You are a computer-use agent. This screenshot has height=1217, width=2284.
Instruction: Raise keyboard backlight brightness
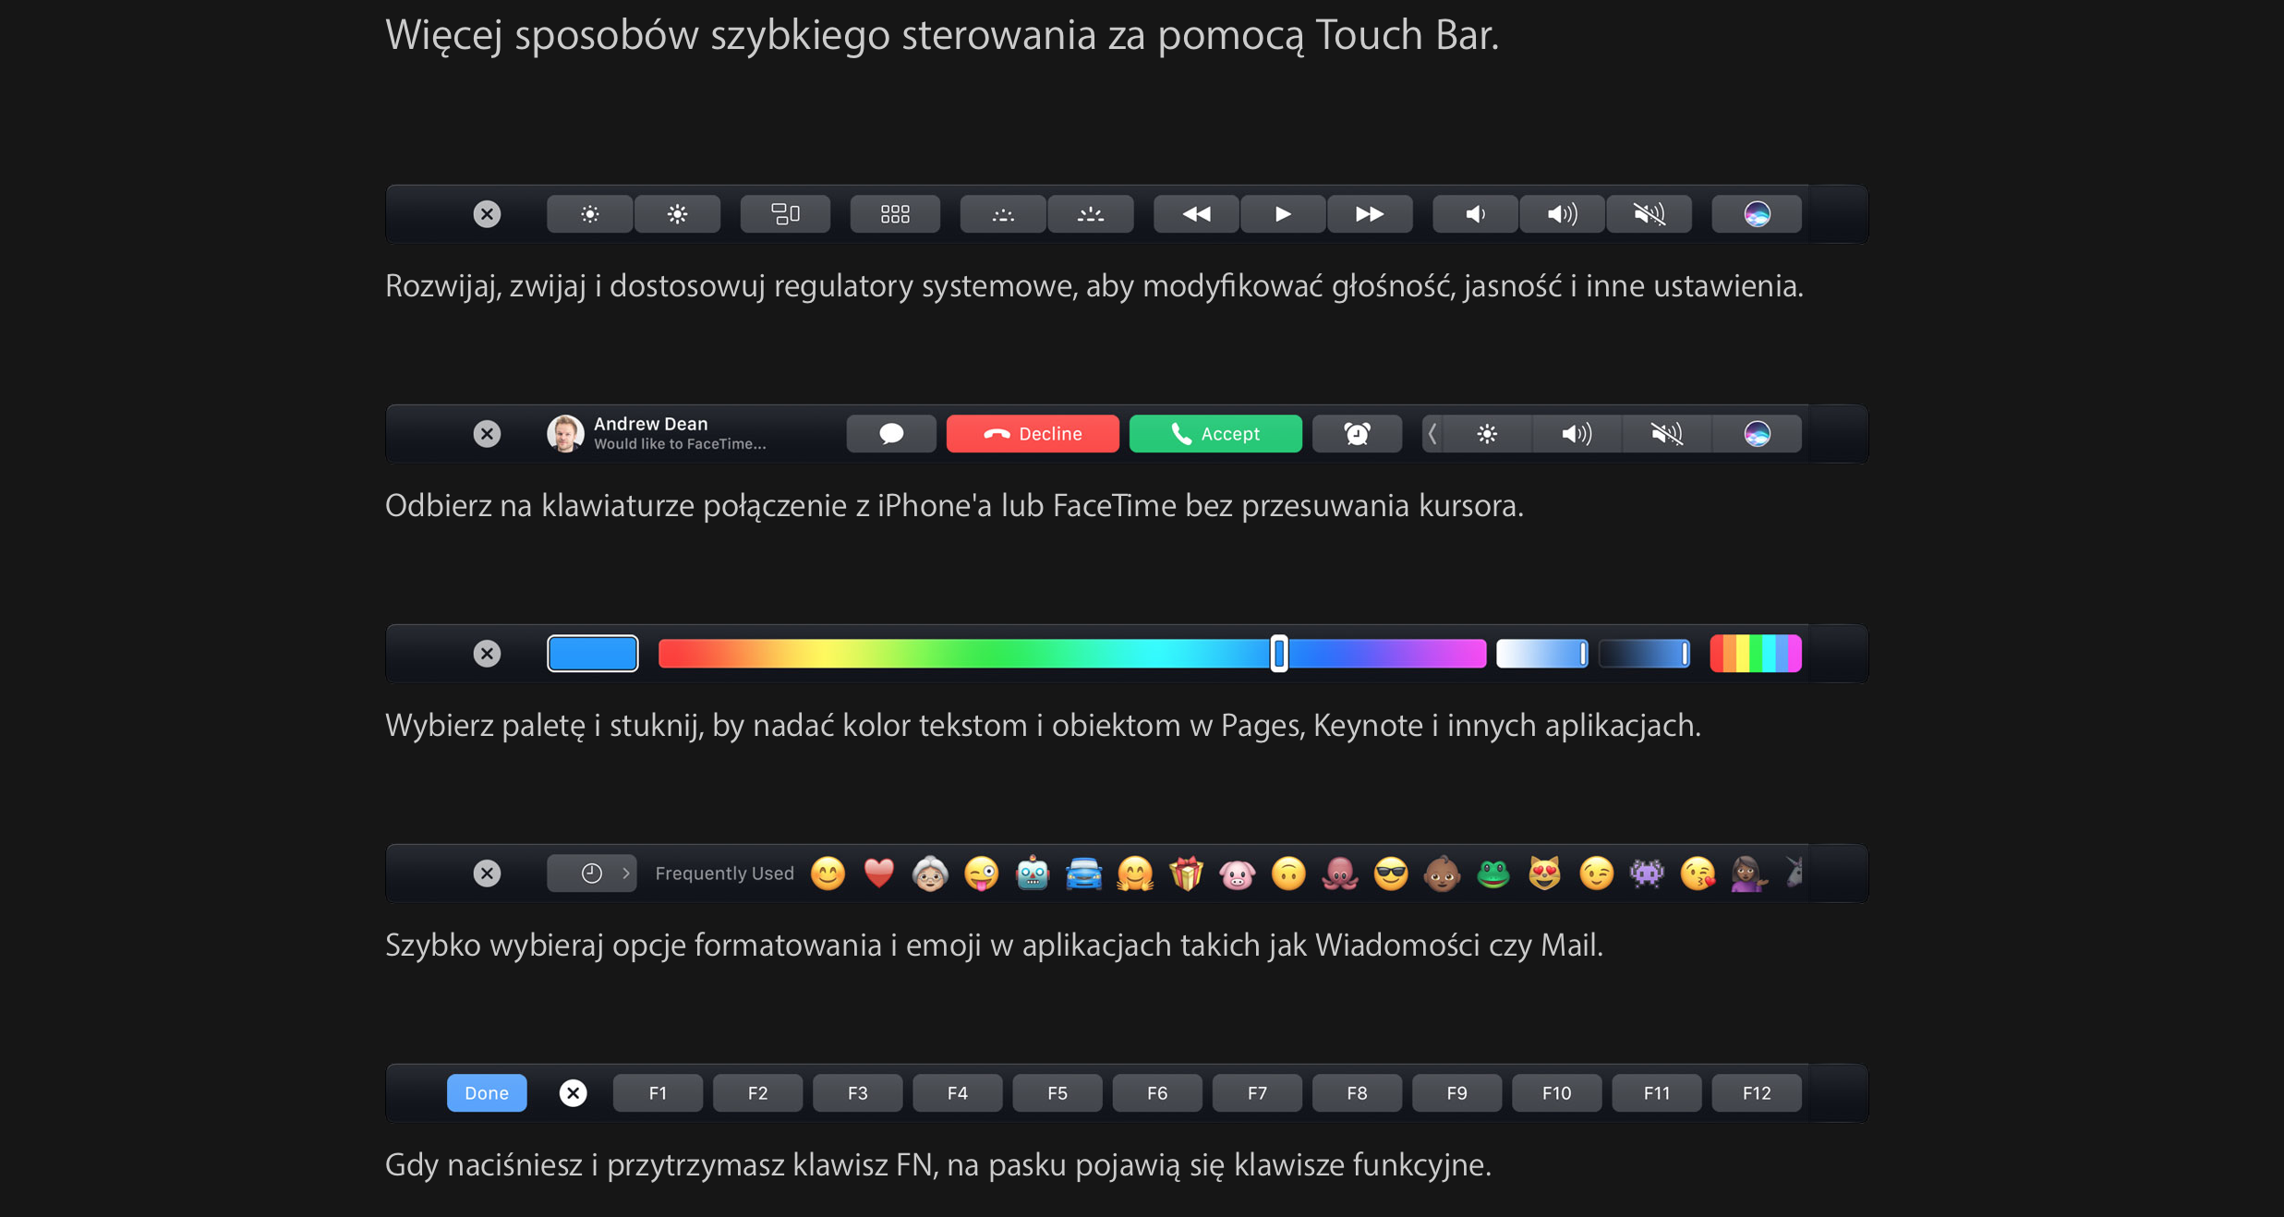[1091, 214]
